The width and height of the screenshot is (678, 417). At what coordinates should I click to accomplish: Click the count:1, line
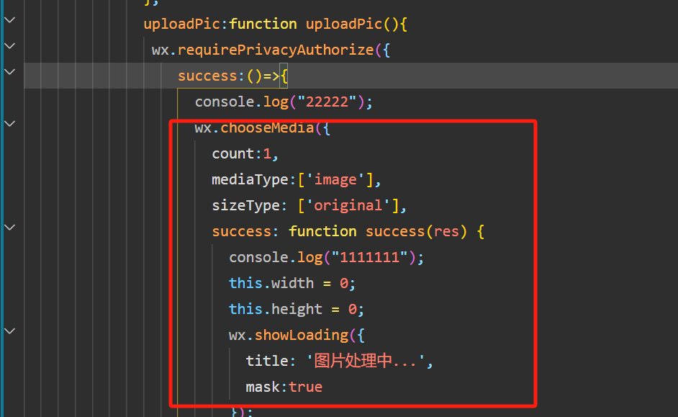pos(245,154)
